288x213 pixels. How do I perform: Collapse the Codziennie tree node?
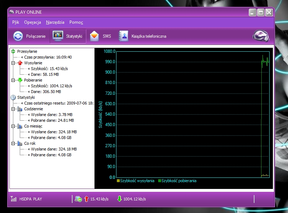click(13, 109)
